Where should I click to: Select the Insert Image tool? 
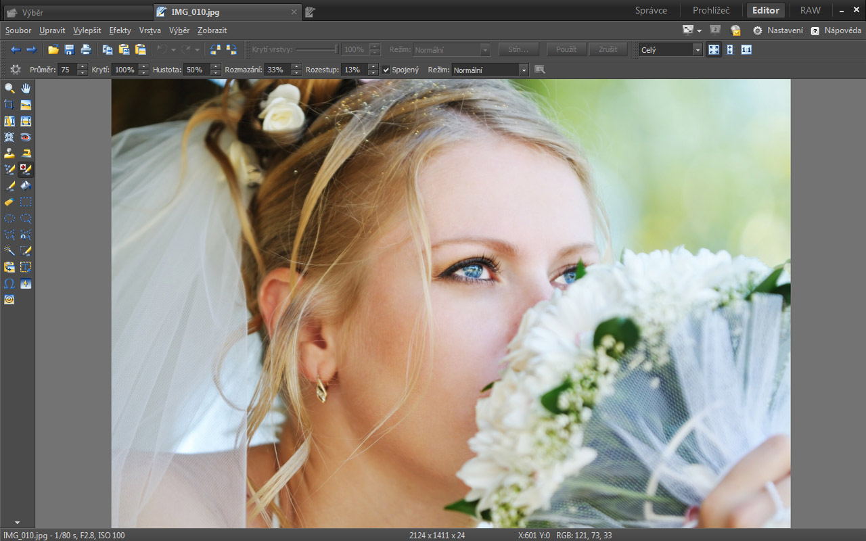[9, 267]
